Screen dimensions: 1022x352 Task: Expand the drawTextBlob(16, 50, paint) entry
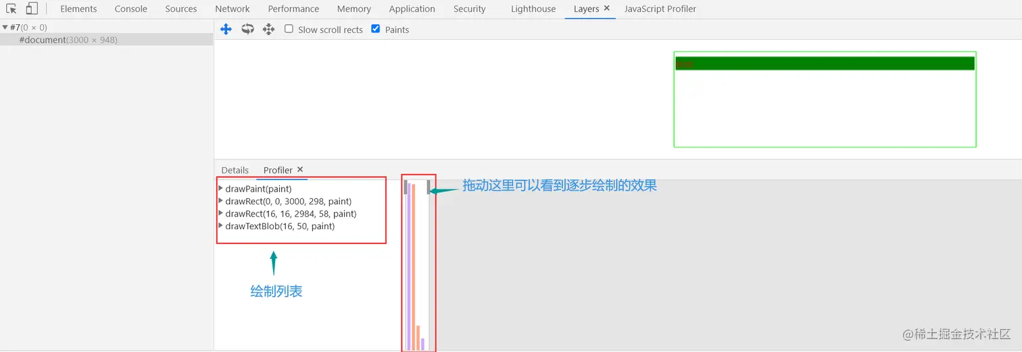pyautogui.click(x=221, y=226)
